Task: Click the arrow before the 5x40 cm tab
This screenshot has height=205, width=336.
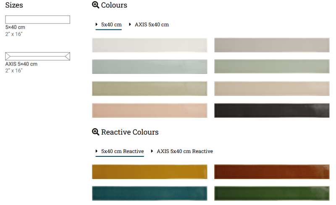Action: (x=97, y=24)
